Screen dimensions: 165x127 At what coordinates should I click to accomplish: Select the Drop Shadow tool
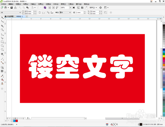pos(2,67)
